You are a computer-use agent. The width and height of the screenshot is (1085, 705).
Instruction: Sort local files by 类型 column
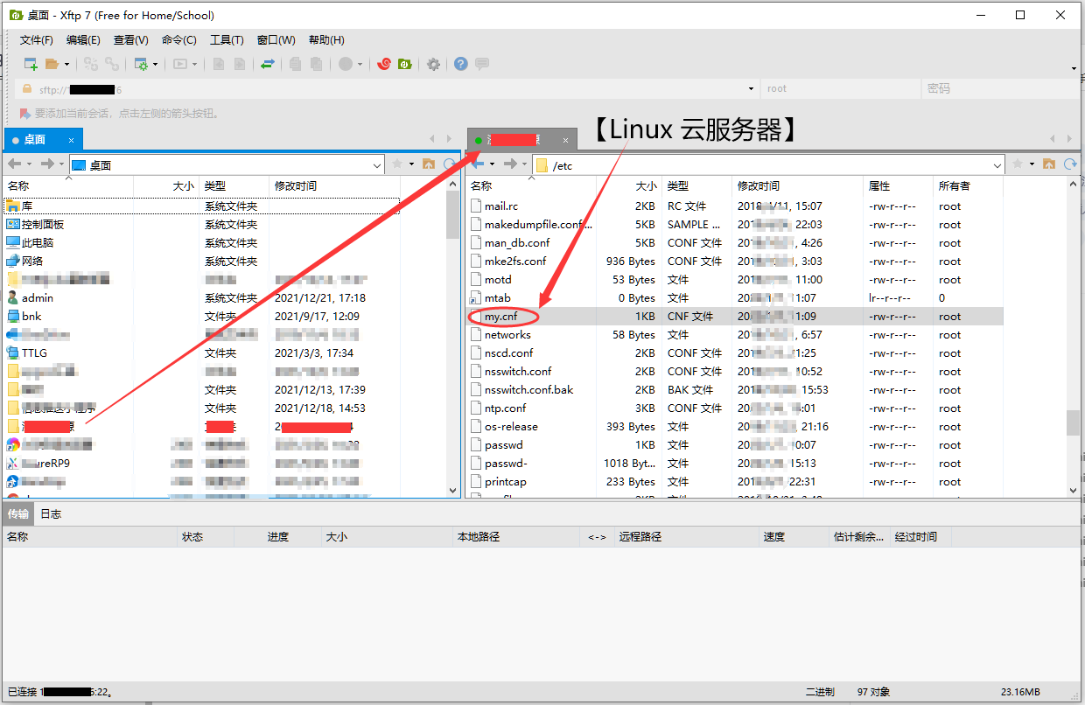click(234, 185)
